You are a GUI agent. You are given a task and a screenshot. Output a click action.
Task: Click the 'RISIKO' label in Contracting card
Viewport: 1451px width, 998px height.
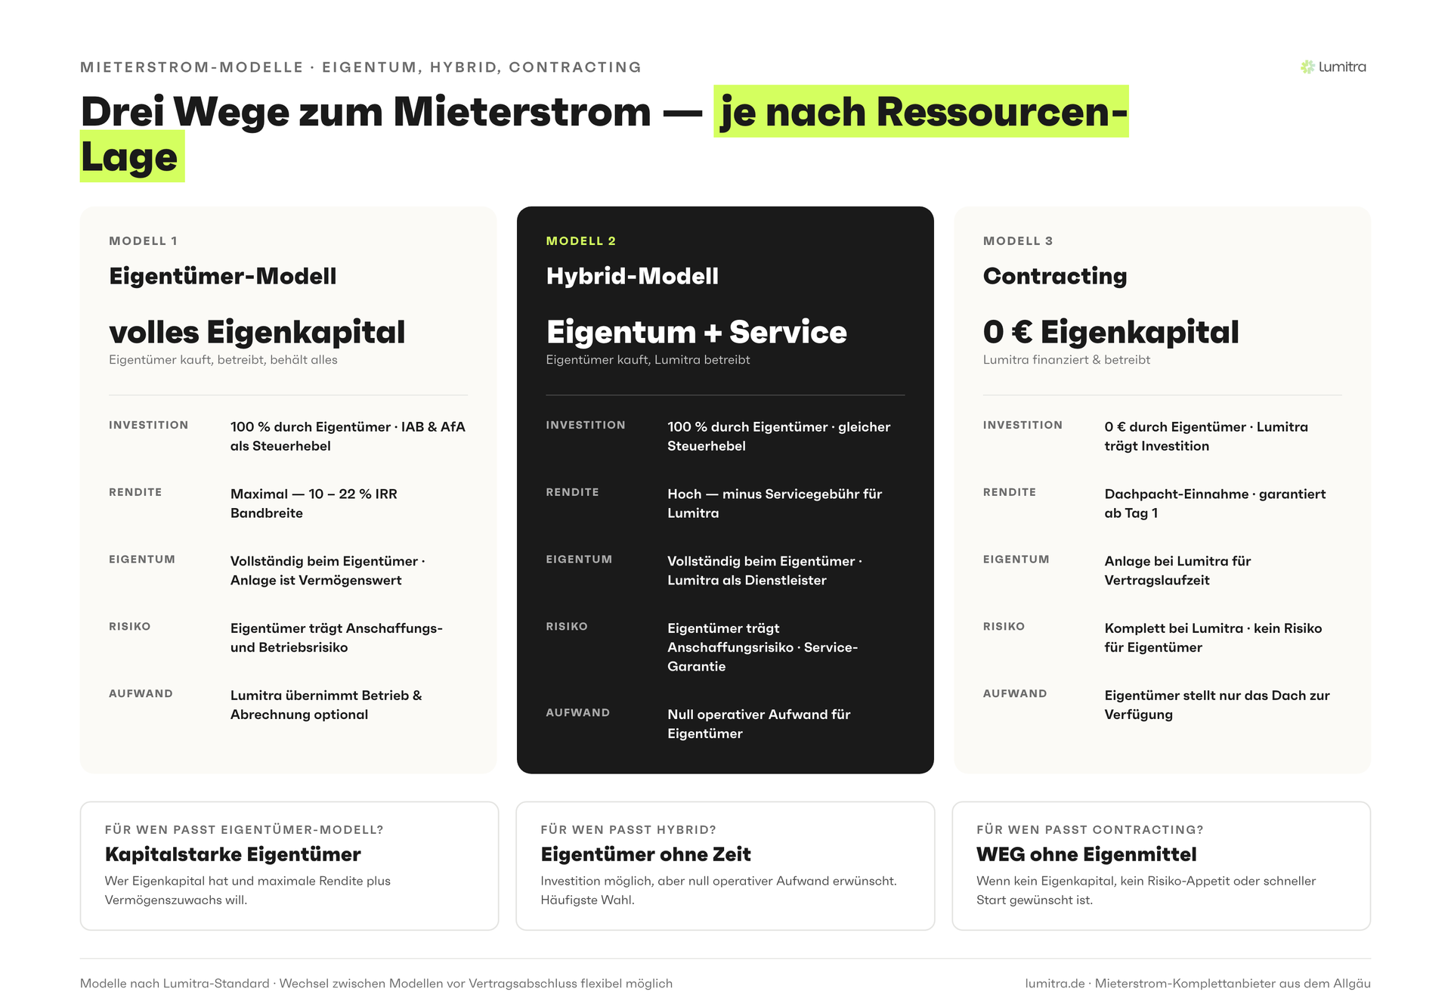tap(1004, 627)
